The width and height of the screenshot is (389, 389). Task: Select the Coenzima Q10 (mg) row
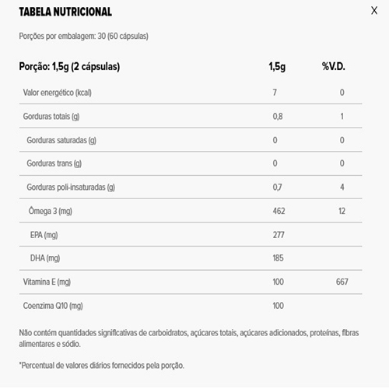tap(191, 306)
